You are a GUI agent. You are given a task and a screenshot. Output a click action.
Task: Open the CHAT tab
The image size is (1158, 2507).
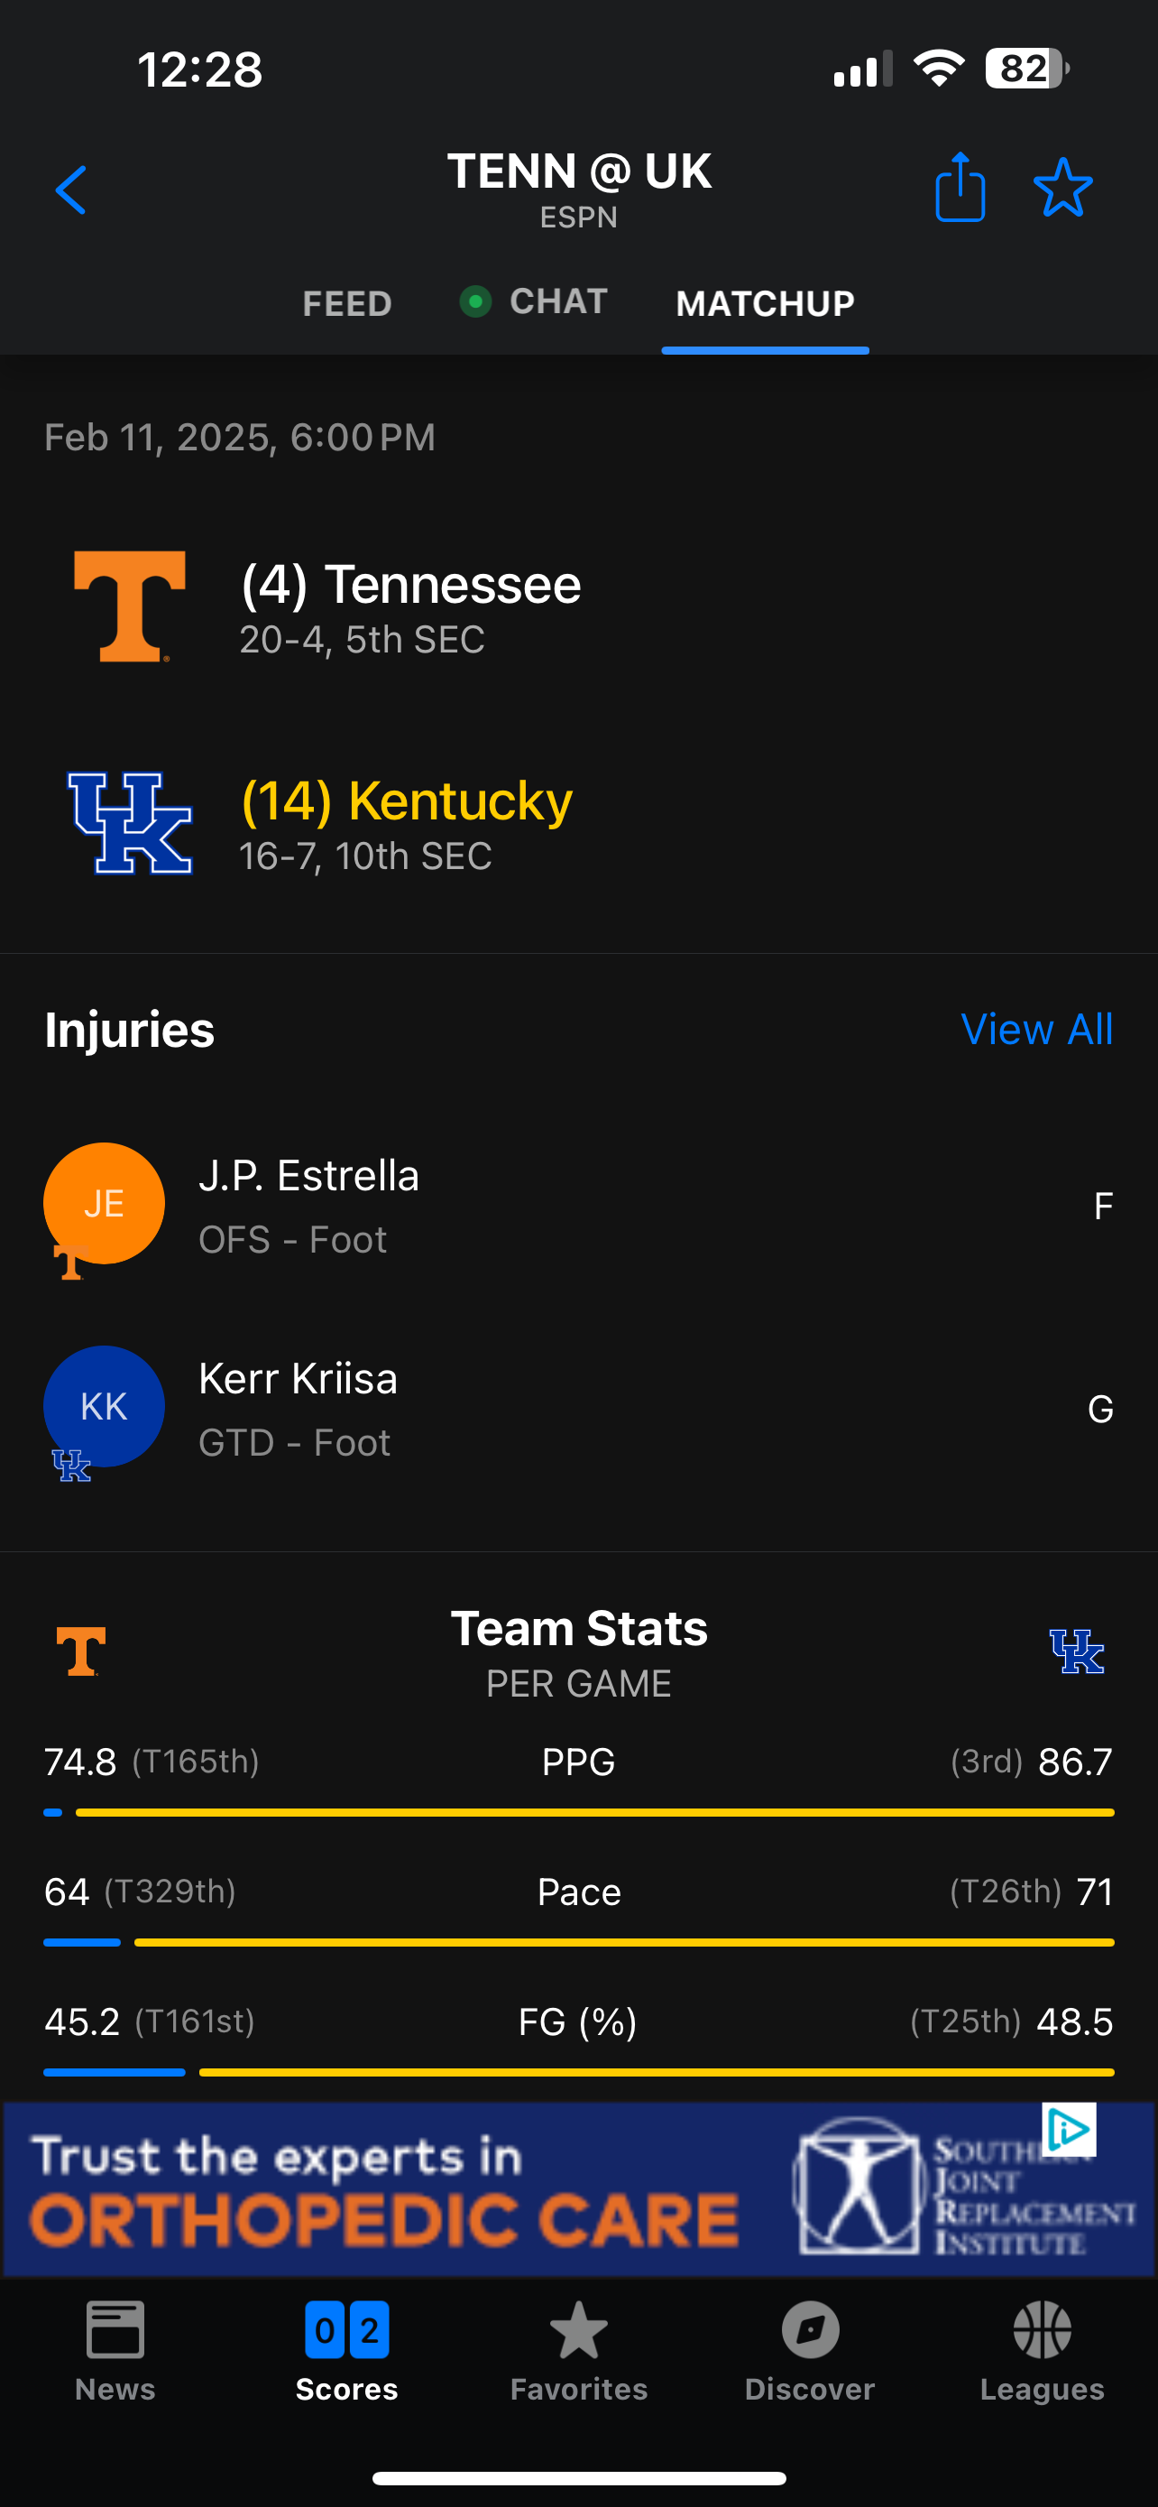(557, 301)
